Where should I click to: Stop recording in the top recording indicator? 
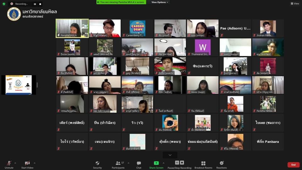(40, 4)
